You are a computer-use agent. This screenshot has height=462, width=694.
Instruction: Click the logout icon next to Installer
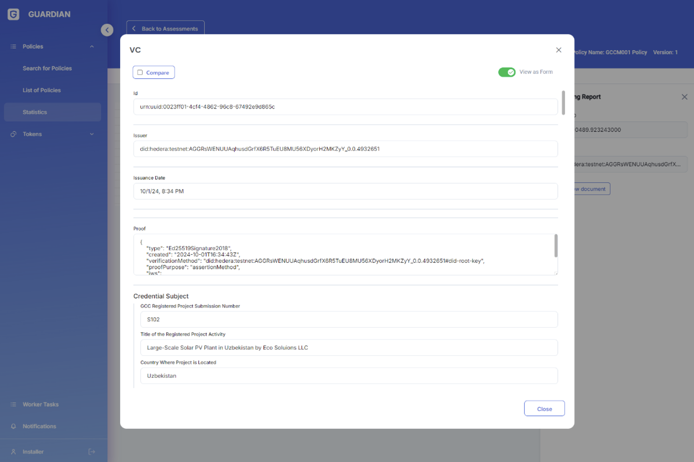(92, 452)
